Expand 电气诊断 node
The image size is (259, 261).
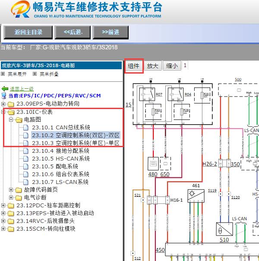11,197
